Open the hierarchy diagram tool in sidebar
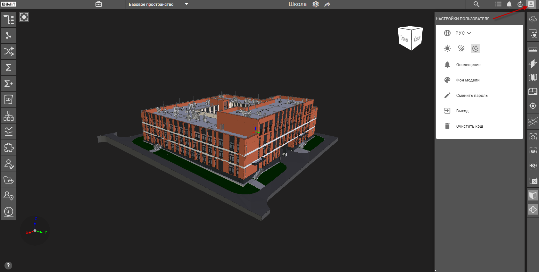 [9, 116]
